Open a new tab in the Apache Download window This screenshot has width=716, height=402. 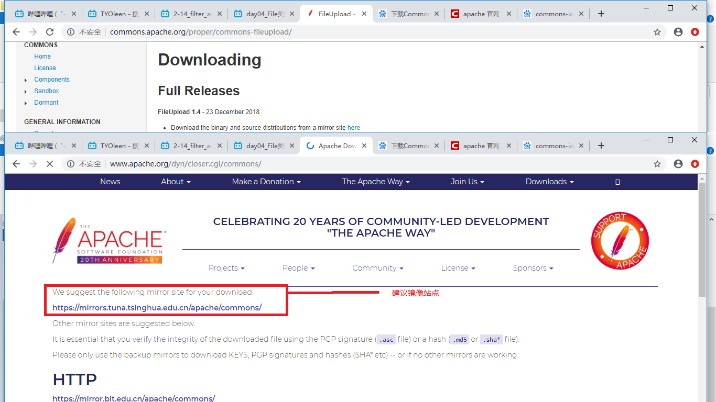(x=601, y=146)
